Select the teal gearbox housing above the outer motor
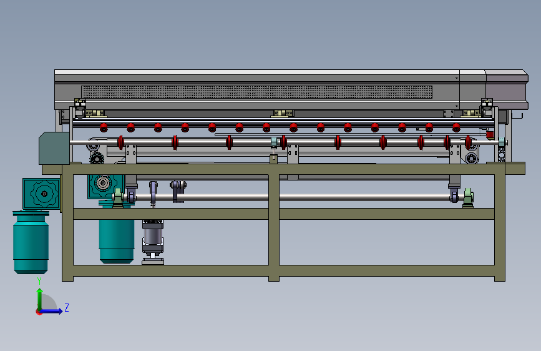This screenshot has height=351, width=541. [41, 194]
